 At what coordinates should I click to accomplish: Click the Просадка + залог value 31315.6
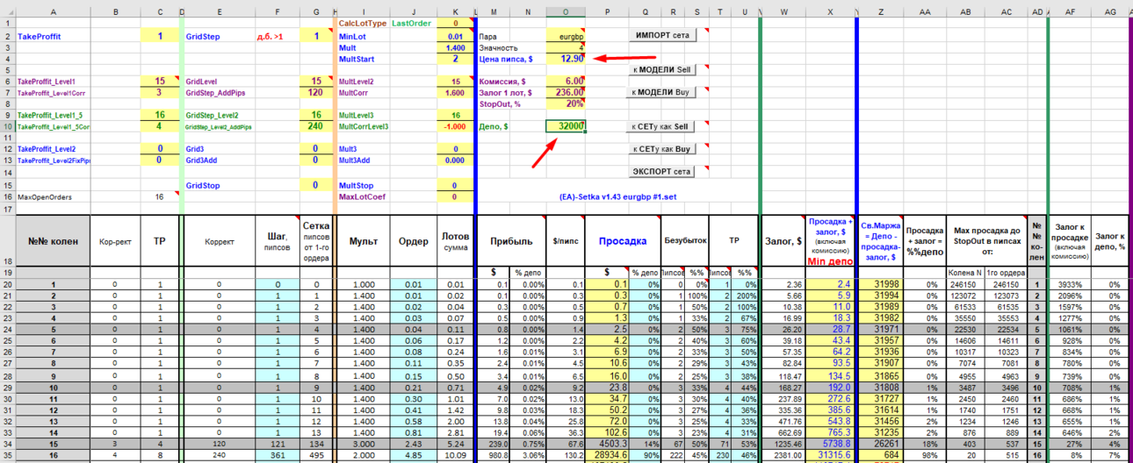[830, 455]
